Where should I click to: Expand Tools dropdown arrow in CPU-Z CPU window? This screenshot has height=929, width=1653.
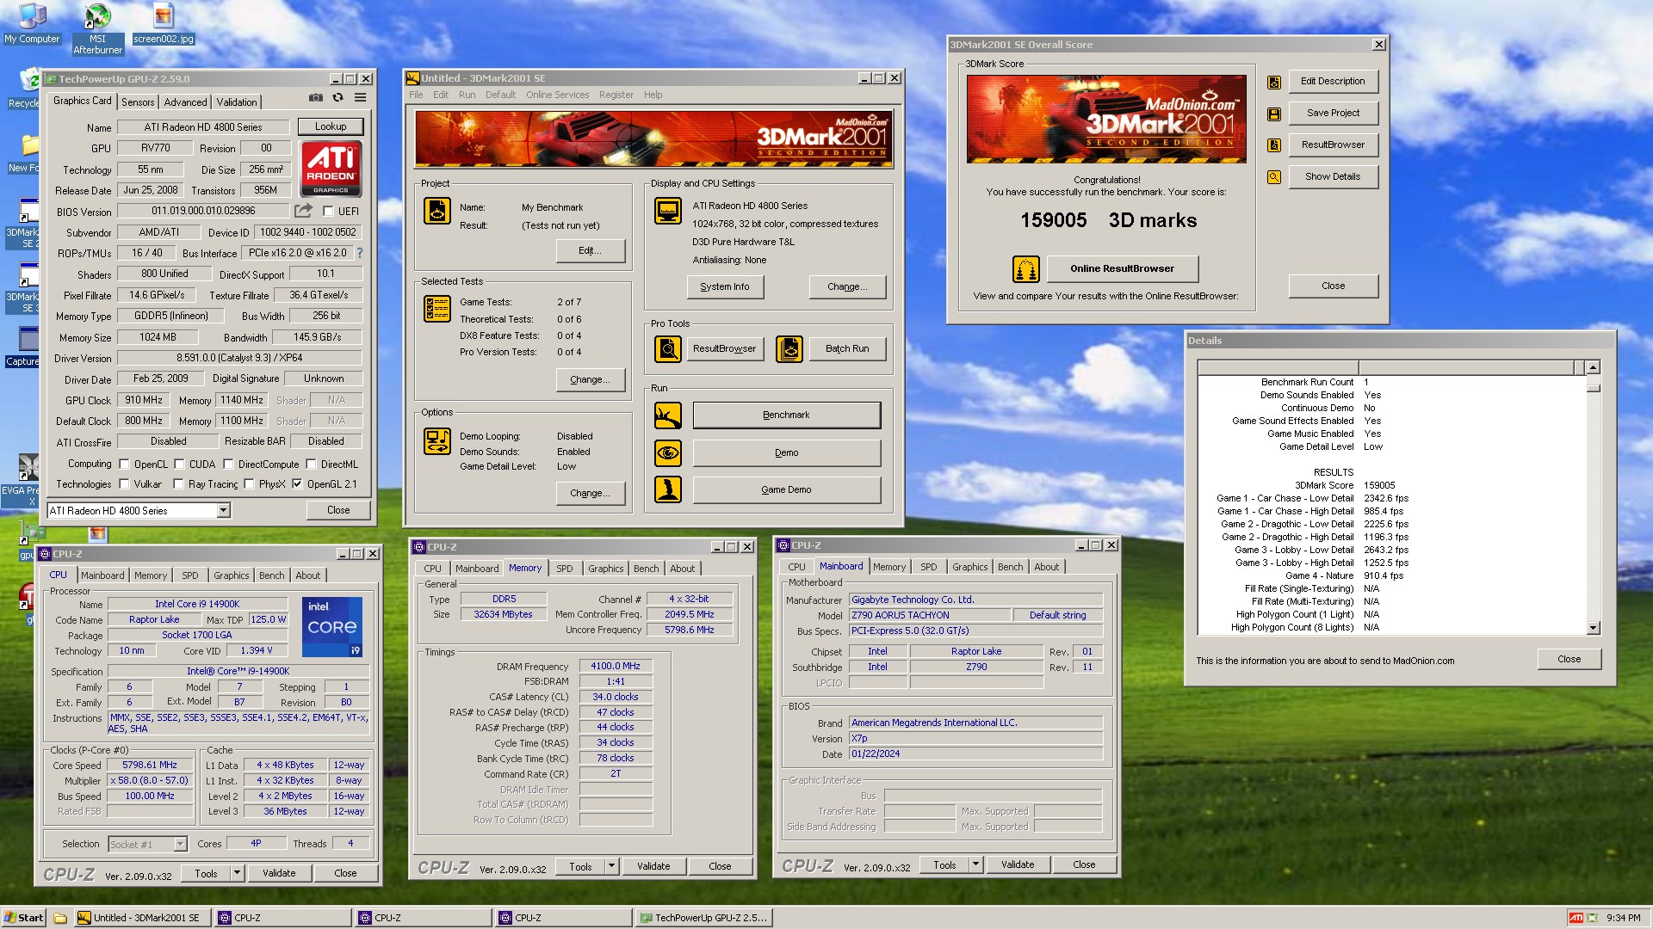coord(237,873)
